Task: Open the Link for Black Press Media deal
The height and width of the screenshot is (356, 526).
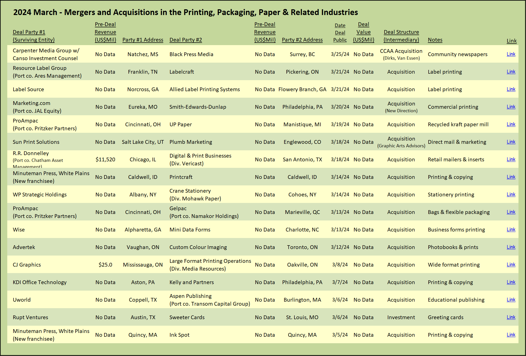Action: click(511, 54)
